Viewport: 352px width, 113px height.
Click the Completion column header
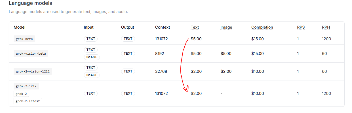(262, 27)
